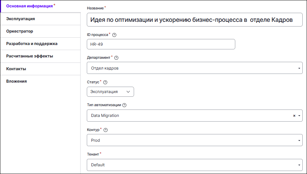
Task: Select the Основная информация tab
Action: click(29, 6)
